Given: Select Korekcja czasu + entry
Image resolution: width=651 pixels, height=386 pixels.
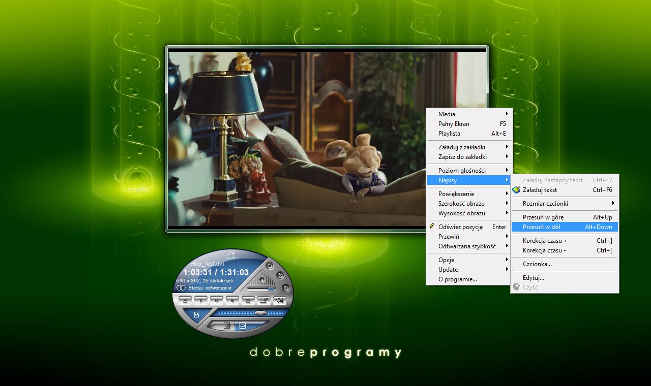Looking at the screenshot, I should click(x=565, y=240).
